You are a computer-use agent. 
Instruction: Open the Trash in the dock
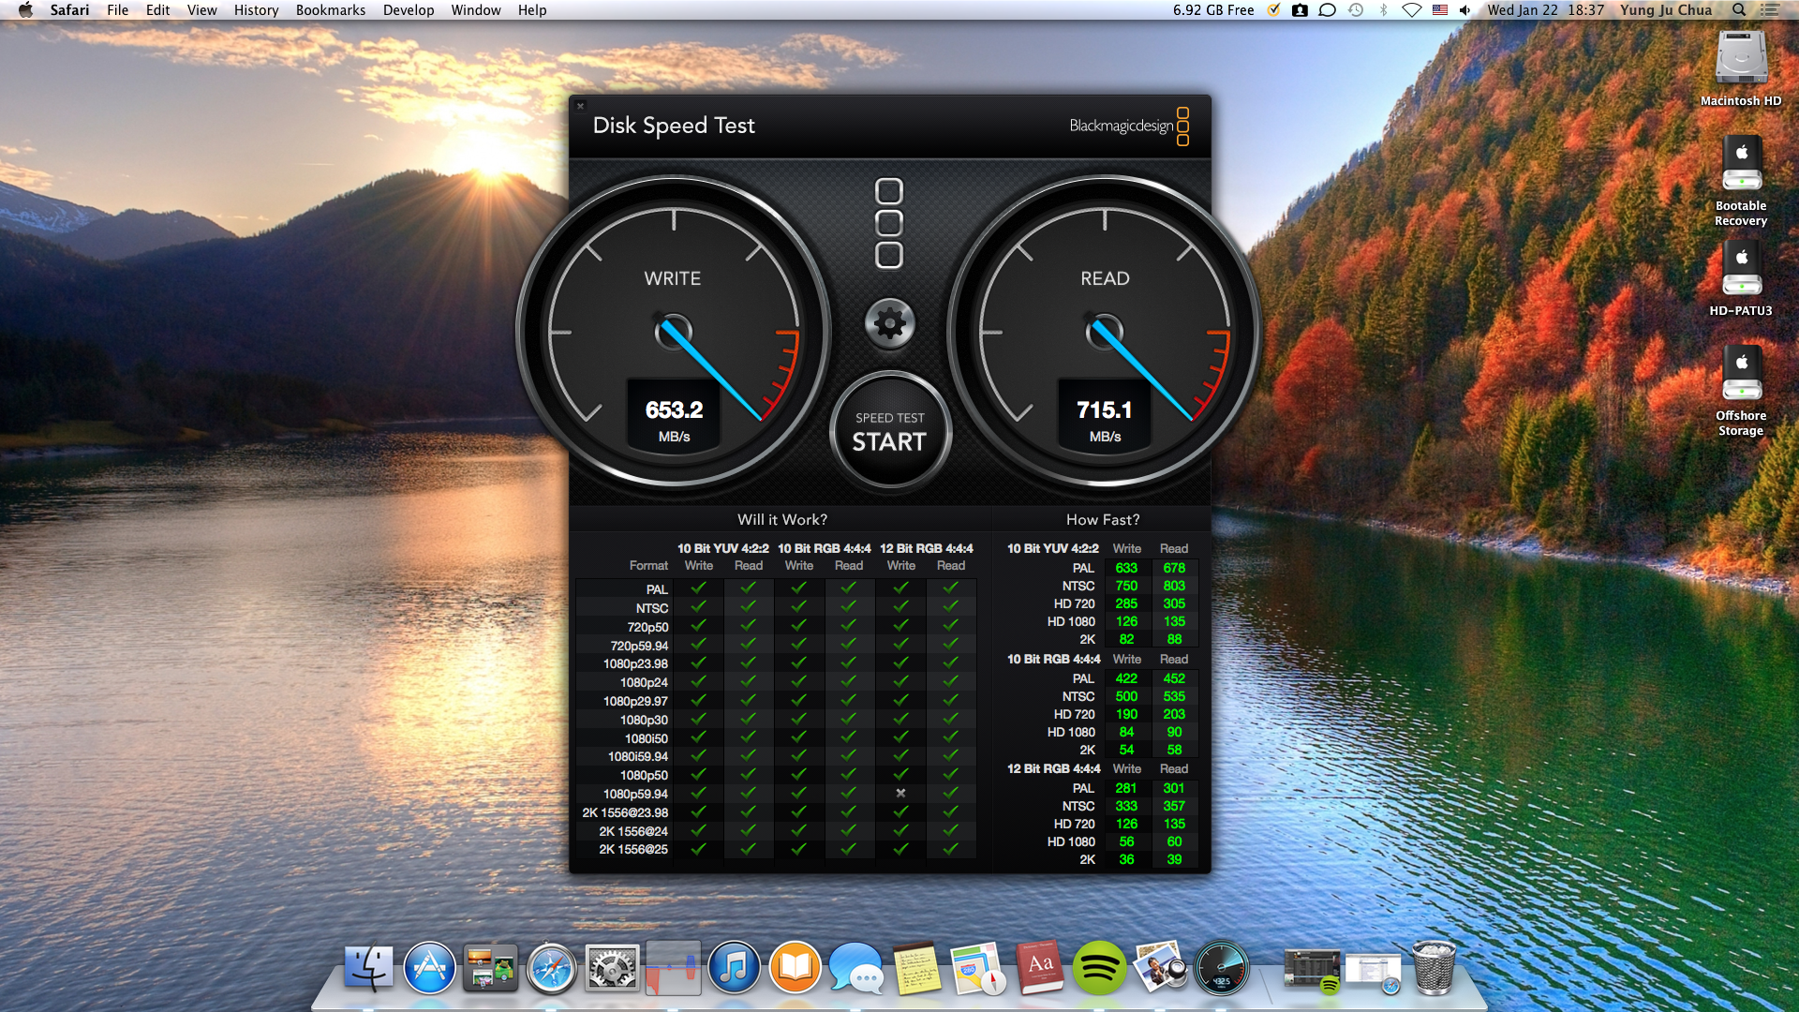pyautogui.click(x=1433, y=968)
